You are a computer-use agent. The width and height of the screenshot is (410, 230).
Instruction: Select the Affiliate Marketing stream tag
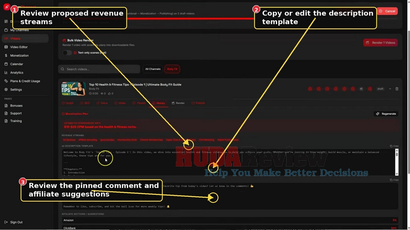[x=88, y=140]
